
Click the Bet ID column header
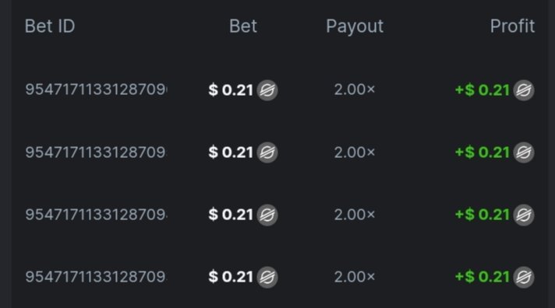click(50, 26)
